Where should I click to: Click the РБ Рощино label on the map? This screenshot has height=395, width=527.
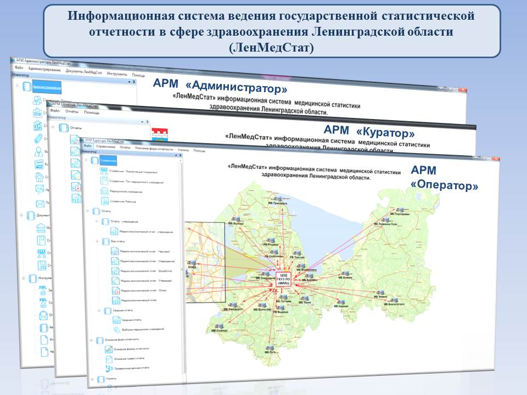tap(271, 245)
